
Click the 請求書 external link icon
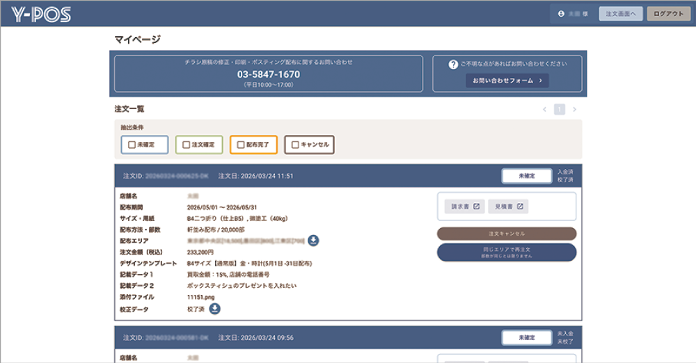pyautogui.click(x=476, y=207)
